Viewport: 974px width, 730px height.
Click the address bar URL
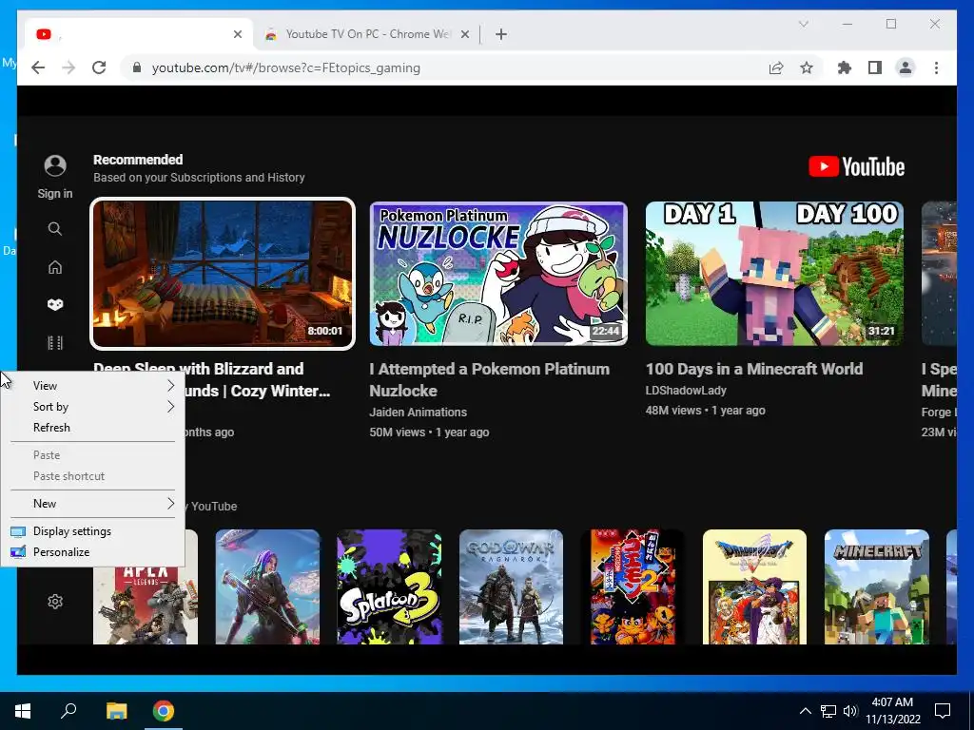coord(285,67)
